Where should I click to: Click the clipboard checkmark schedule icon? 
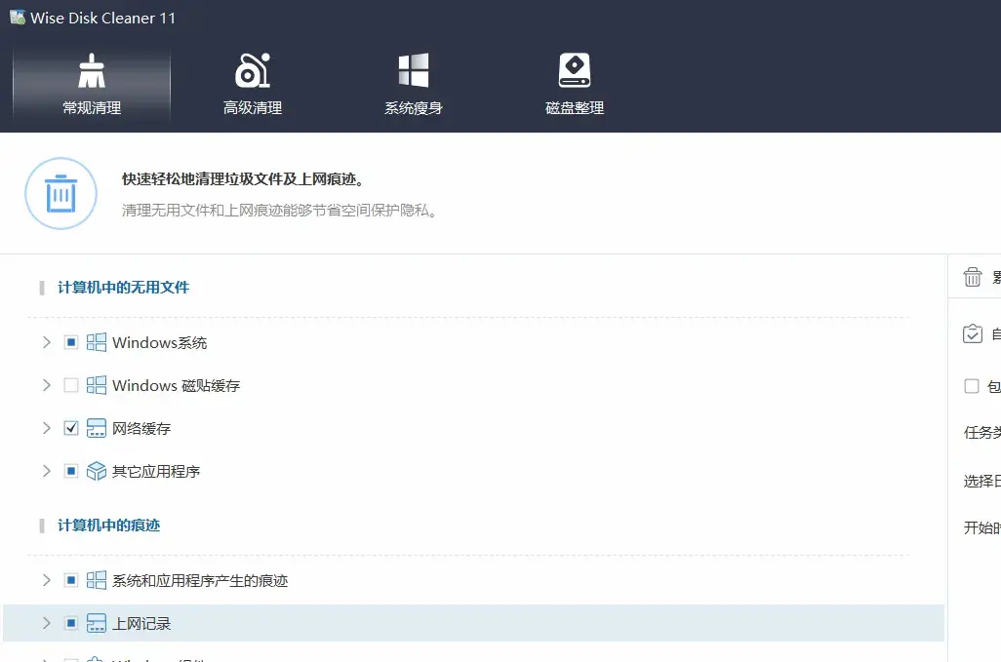tap(973, 333)
